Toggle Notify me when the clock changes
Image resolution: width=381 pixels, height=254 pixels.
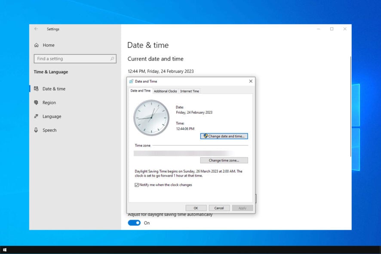point(137,185)
